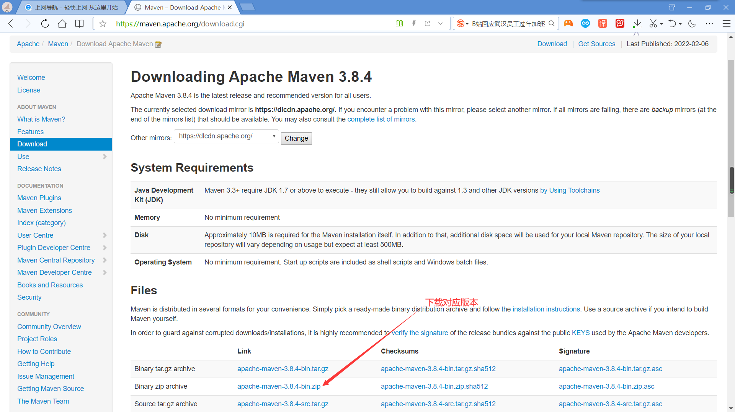735x412 pixels.
Task: Open apache-maven-3.8.4-bin.zip.asc signature
Action: coord(607,386)
